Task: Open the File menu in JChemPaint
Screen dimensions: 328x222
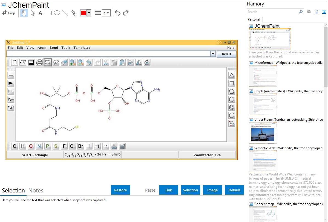Action: [10, 48]
